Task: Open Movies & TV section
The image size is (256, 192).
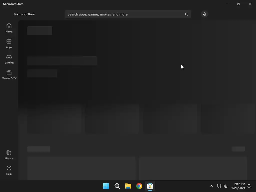Action: click(x=9, y=74)
